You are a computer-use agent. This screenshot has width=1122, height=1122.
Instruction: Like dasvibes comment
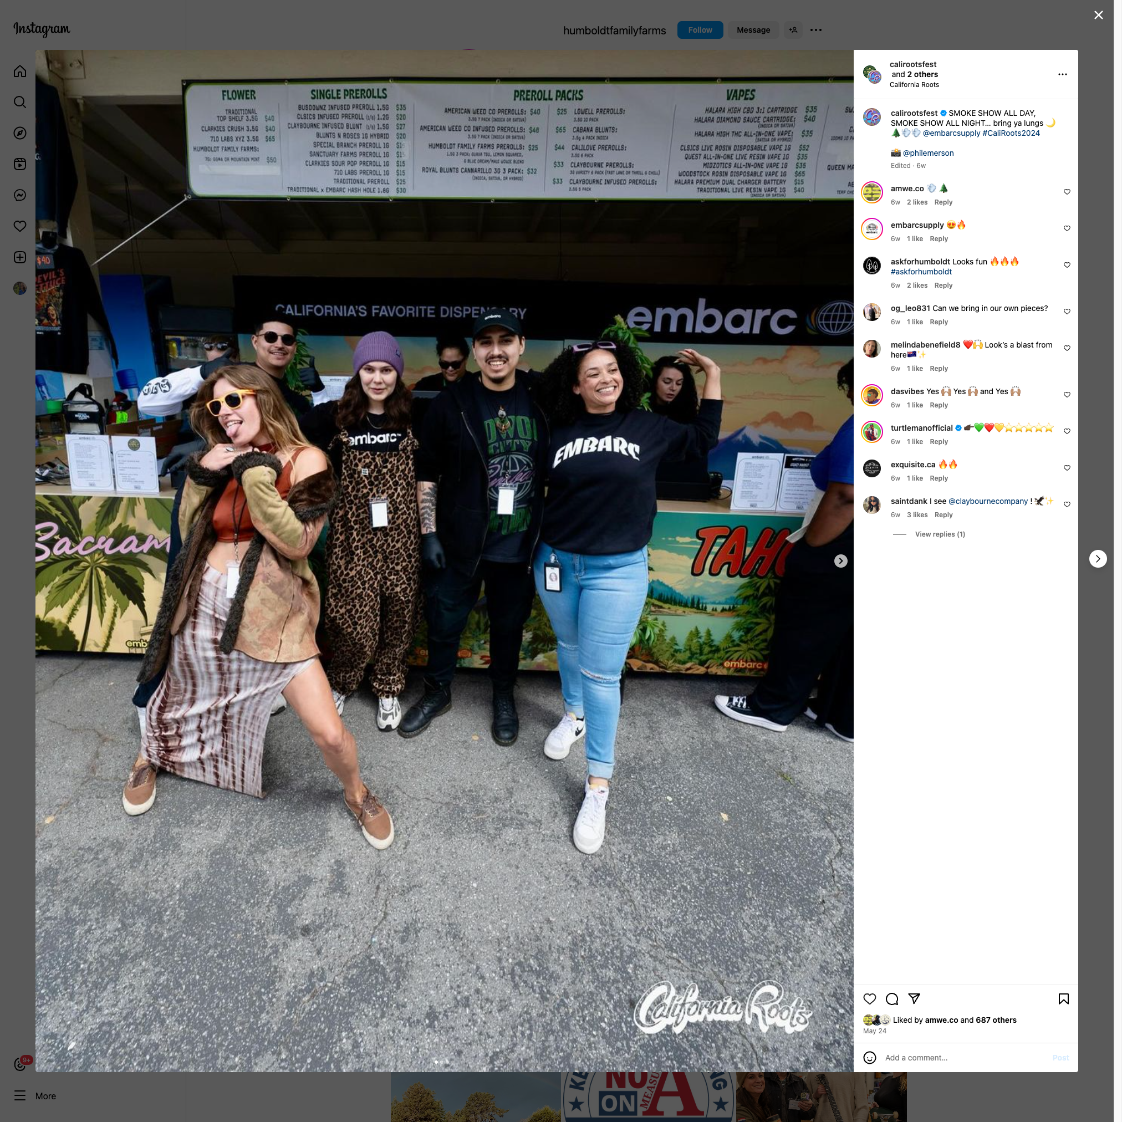click(1067, 394)
